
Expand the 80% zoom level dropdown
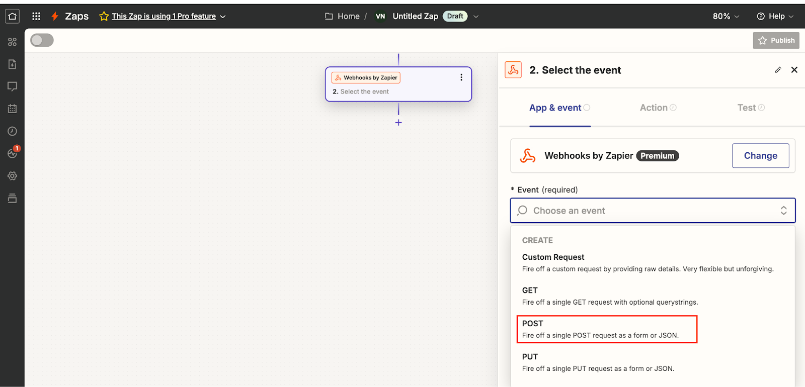[x=726, y=16]
